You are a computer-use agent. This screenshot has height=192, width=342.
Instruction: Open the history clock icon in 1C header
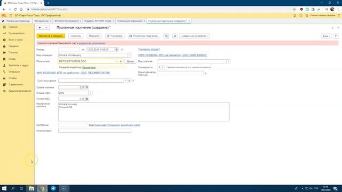301,15
